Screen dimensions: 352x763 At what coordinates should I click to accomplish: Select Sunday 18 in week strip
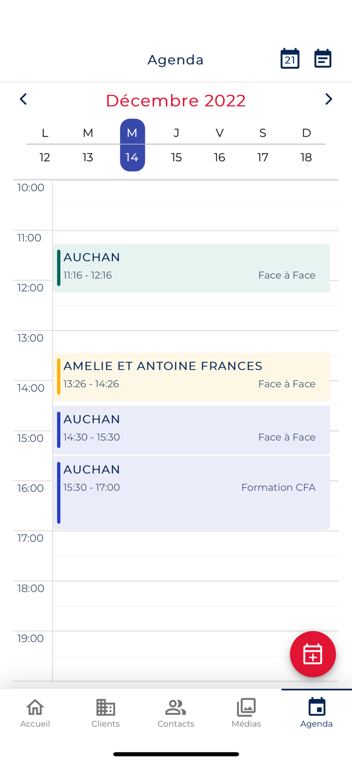click(306, 157)
